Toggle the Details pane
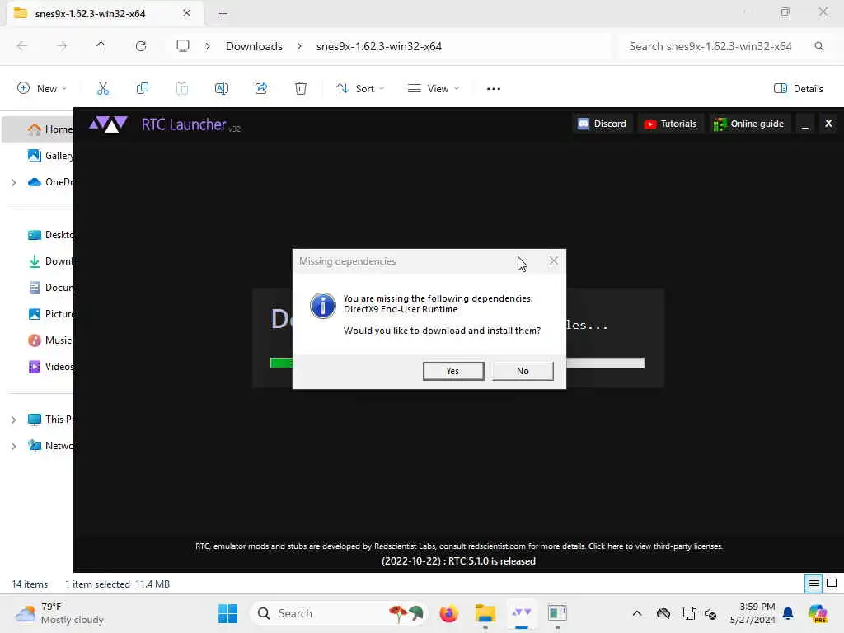The height and width of the screenshot is (633, 844). (x=798, y=89)
